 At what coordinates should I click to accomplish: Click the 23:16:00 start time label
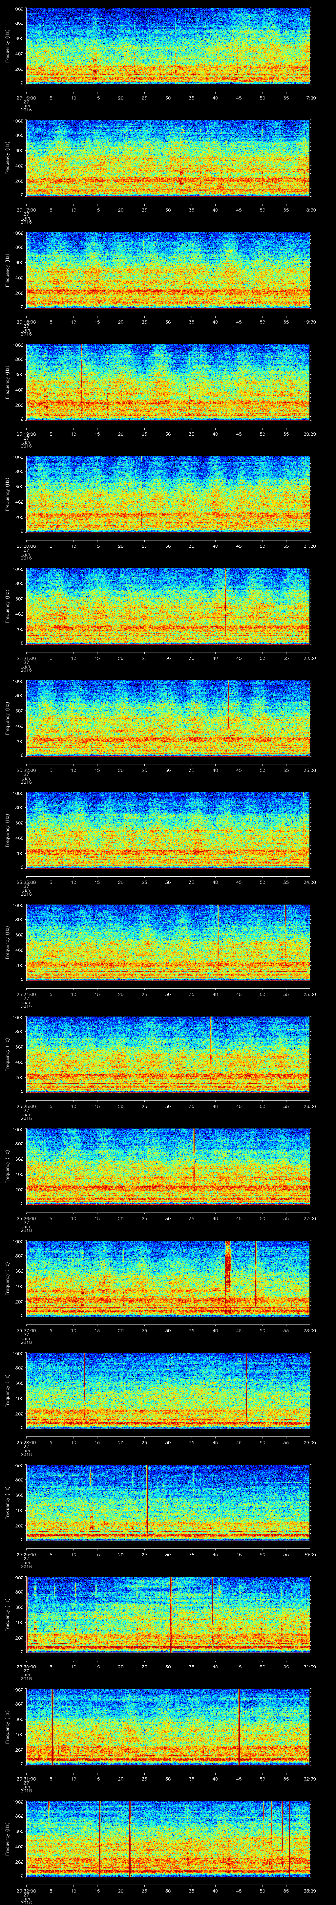27,98
